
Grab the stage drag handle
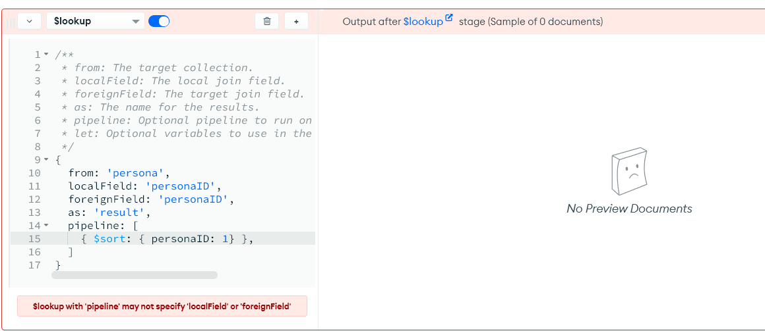11,22
